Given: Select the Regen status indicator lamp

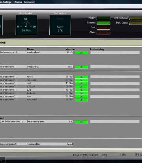Looking at the screenshot, I should 103,18.
